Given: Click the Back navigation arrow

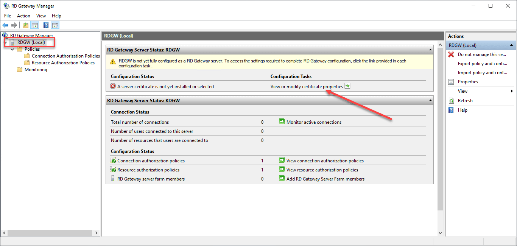Looking at the screenshot, I should click(5, 25).
